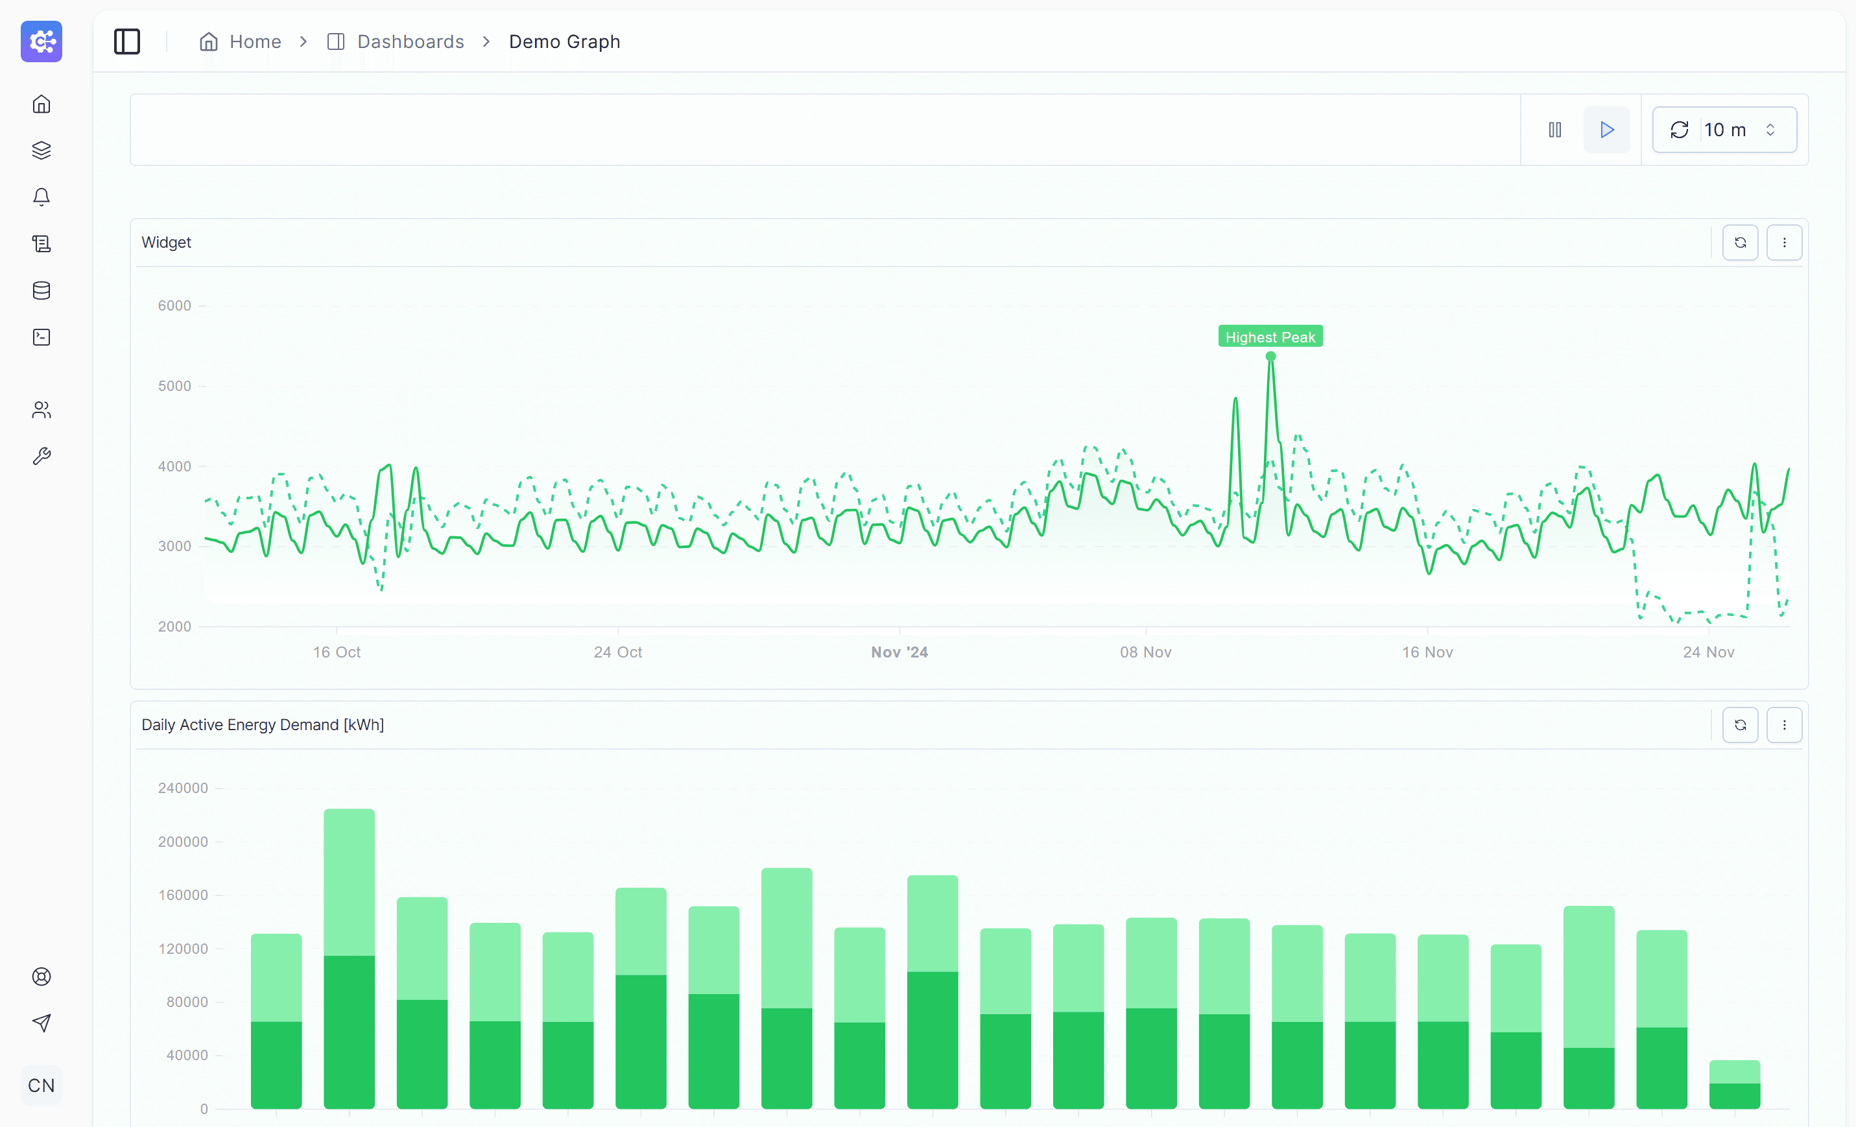Open the users icon in sidebar
The width and height of the screenshot is (1856, 1127).
pyautogui.click(x=42, y=410)
